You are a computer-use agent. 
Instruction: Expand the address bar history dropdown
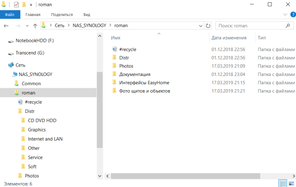coord(200,26)
